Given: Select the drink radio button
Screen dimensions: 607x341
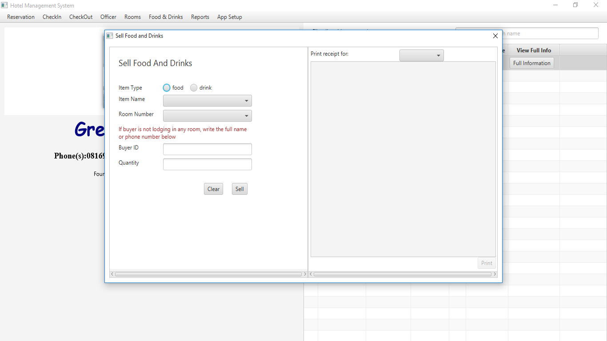Looking at the screenshot, I should [x=194, y=88].
